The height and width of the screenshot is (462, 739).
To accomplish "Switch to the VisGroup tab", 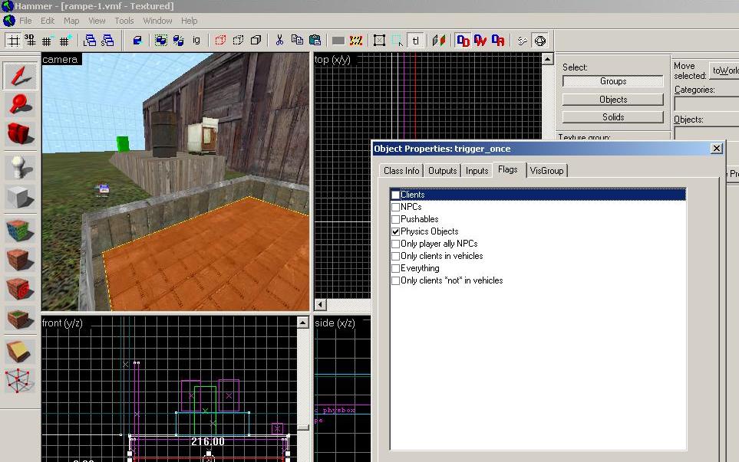I will pos(546,171).
